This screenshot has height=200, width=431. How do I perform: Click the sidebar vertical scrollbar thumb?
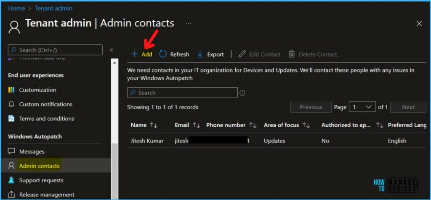(114, 171)
